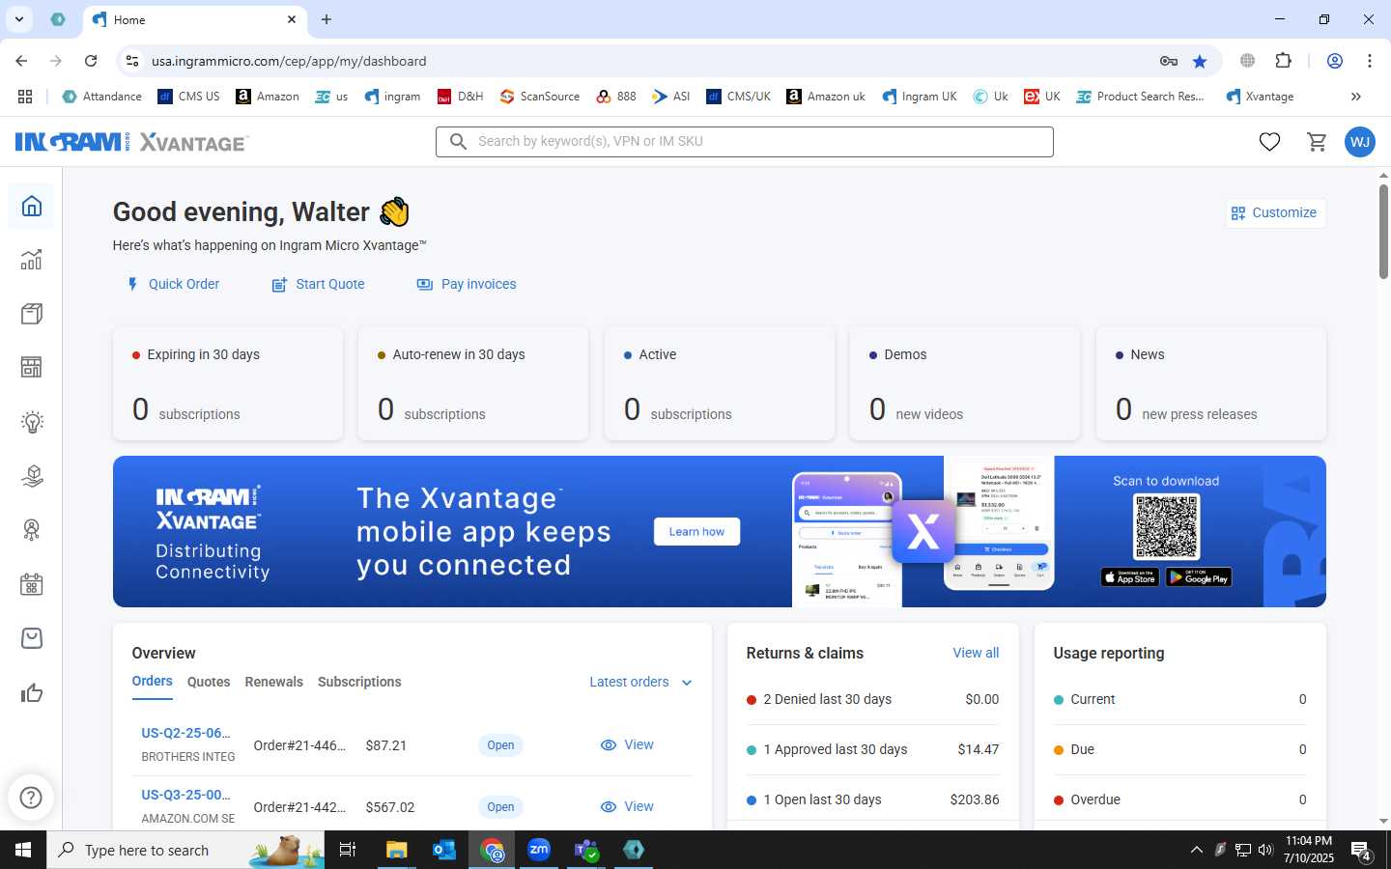The height and width of the screenshot is (869, 1391).
Task: Click the search magnifier icon in search bar
Action: coord(458,142)
